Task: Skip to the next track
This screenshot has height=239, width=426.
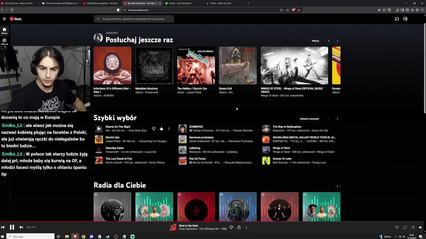Action: [21, 227]
